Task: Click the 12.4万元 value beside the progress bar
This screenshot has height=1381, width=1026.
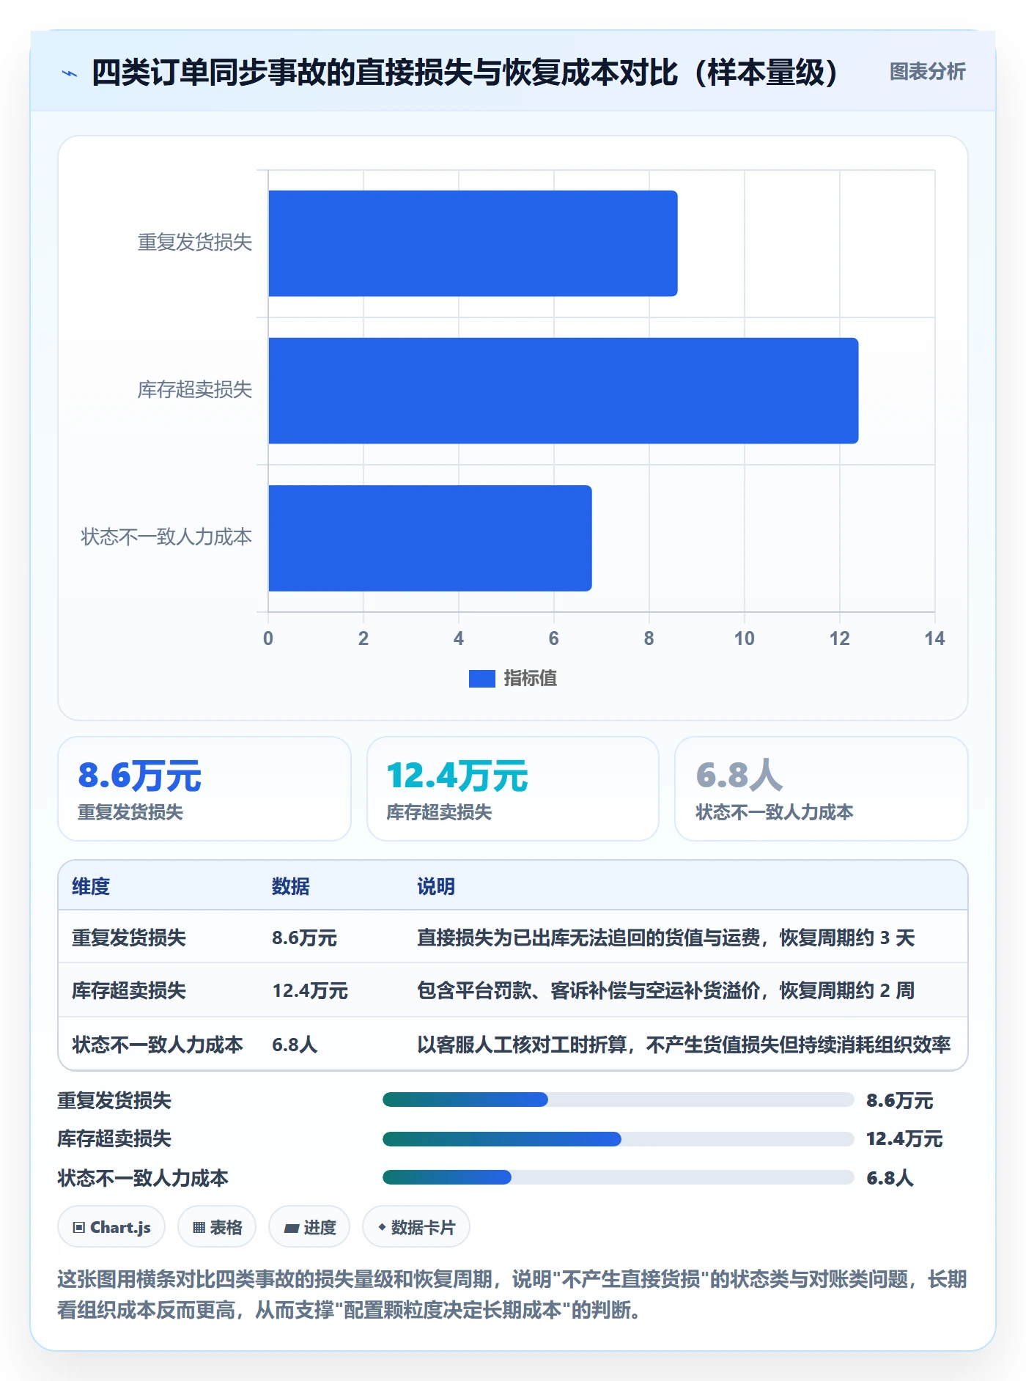Action: click(904, 1138)
